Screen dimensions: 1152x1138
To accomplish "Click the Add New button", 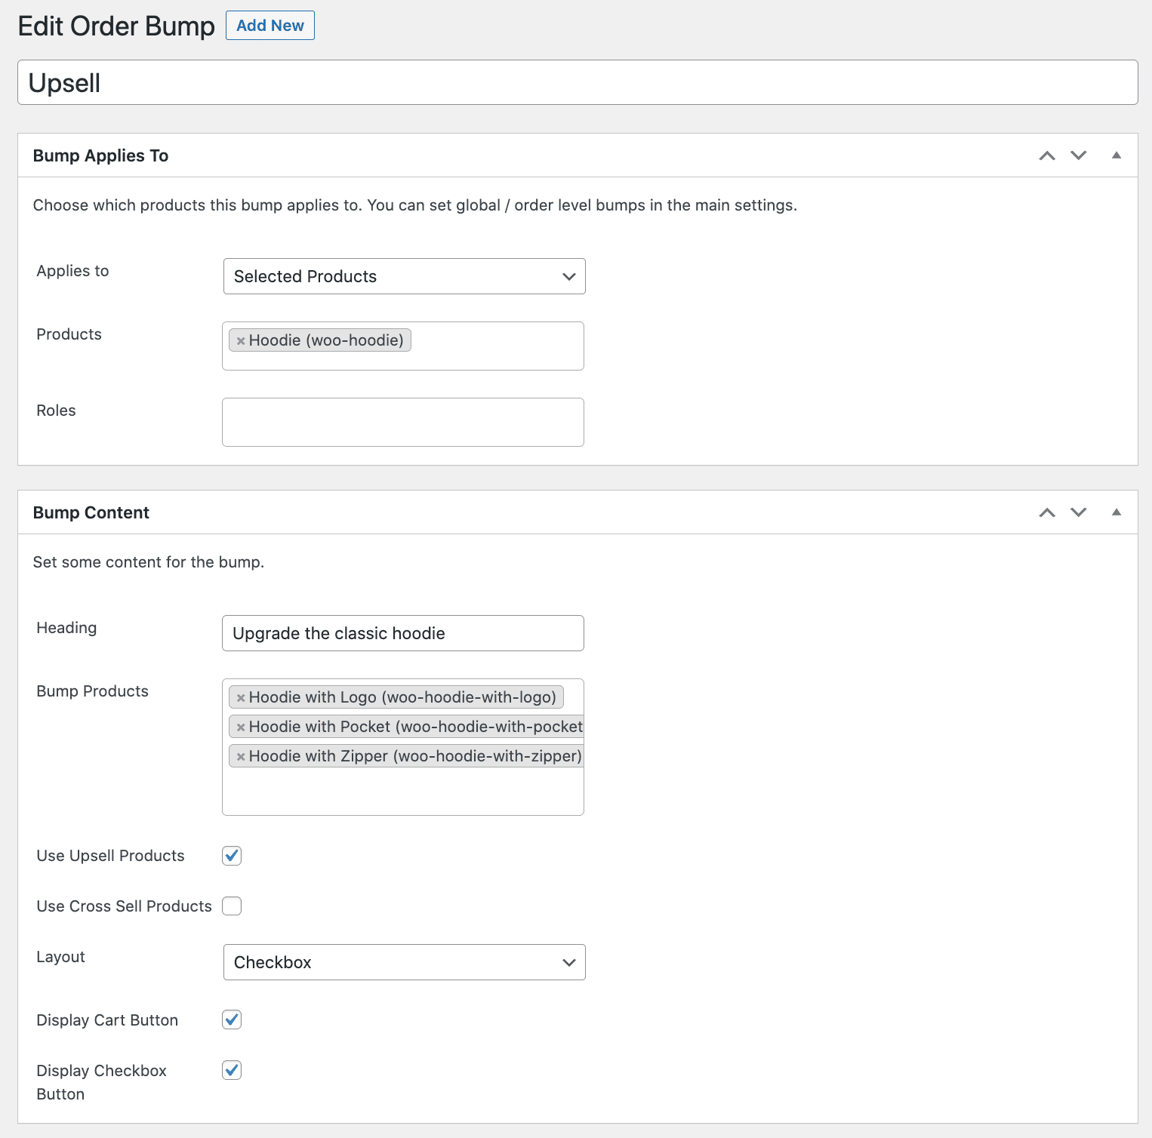I will pos(270,26).
